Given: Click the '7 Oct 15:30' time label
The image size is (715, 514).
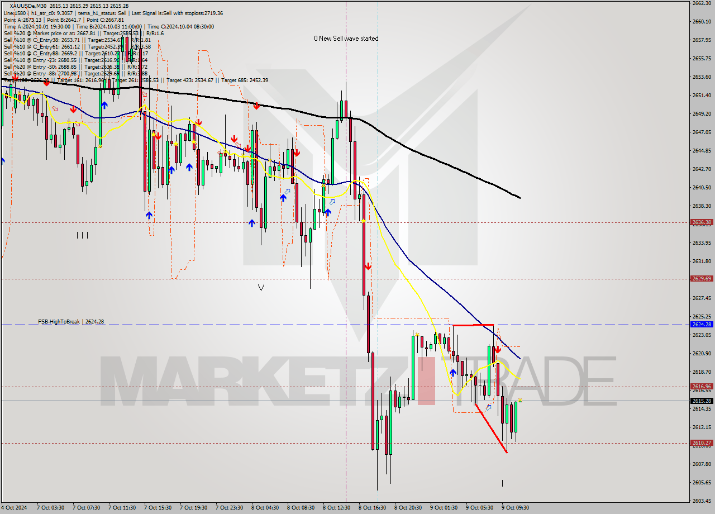Looking at the screenshot, I should (x=158, y=508).
